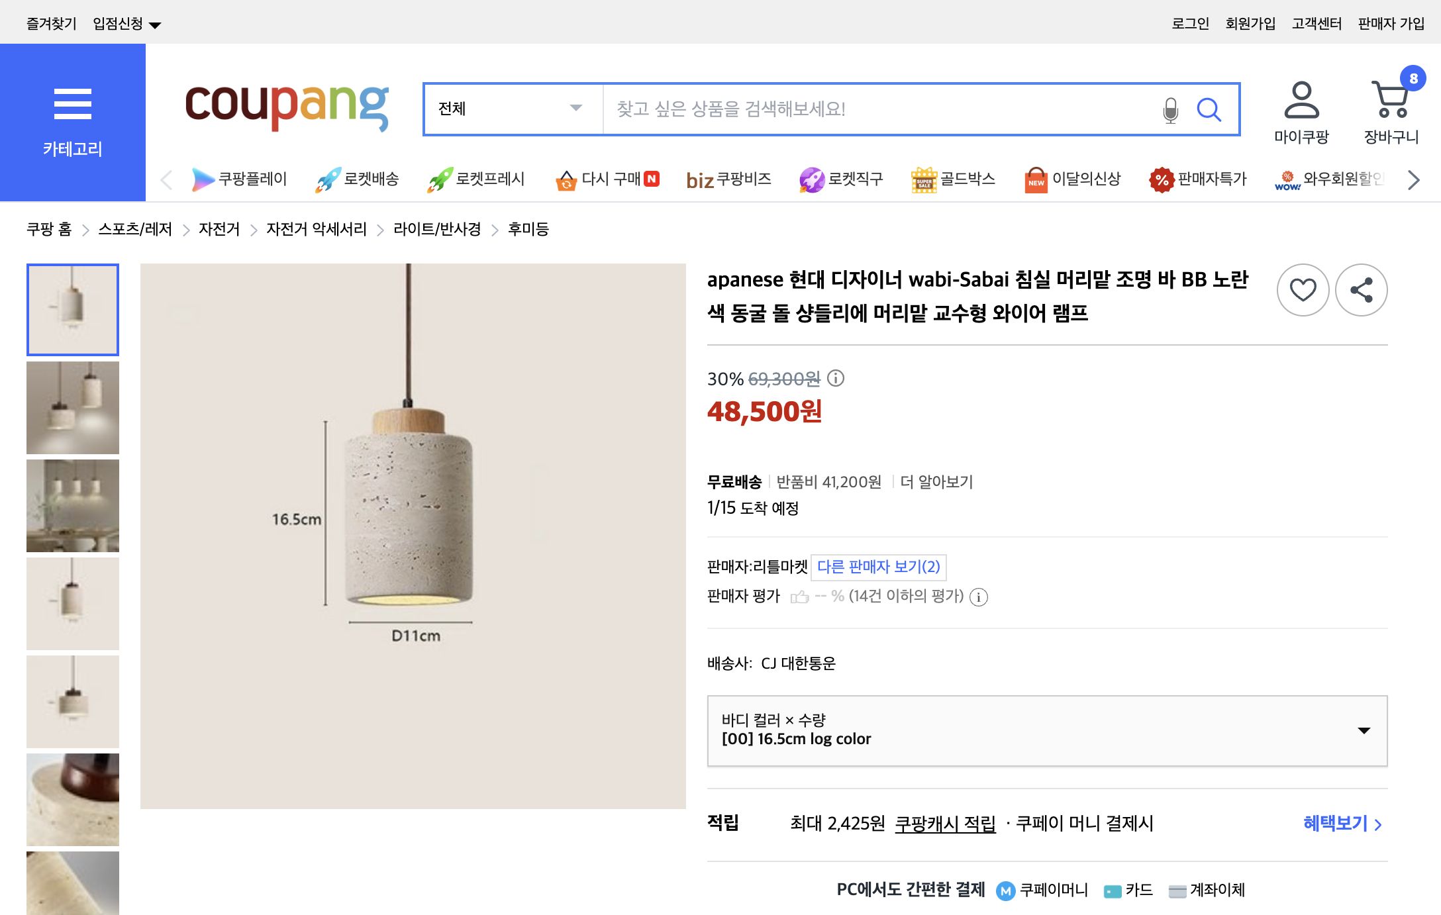Open the 카테고리 hamburger menu

click(72, 103)
